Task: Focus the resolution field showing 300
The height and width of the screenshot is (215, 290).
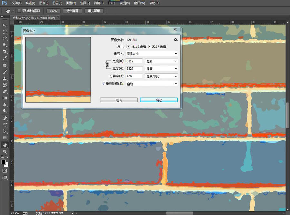Action: (x=134, y=76)
